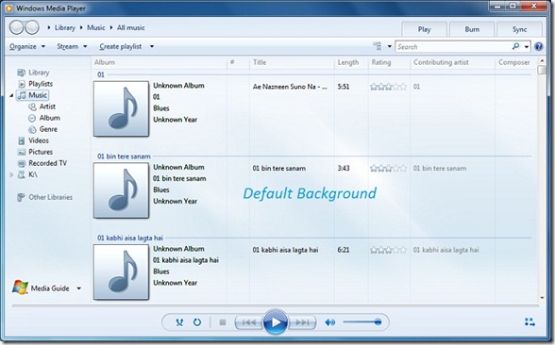Select album art thumbnail for album 01
Screen dimensions: 555x345
pos(121,108)
